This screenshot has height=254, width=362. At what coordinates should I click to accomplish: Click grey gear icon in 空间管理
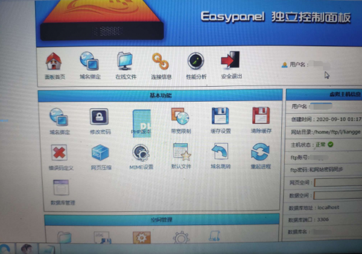tap(182, 237)
